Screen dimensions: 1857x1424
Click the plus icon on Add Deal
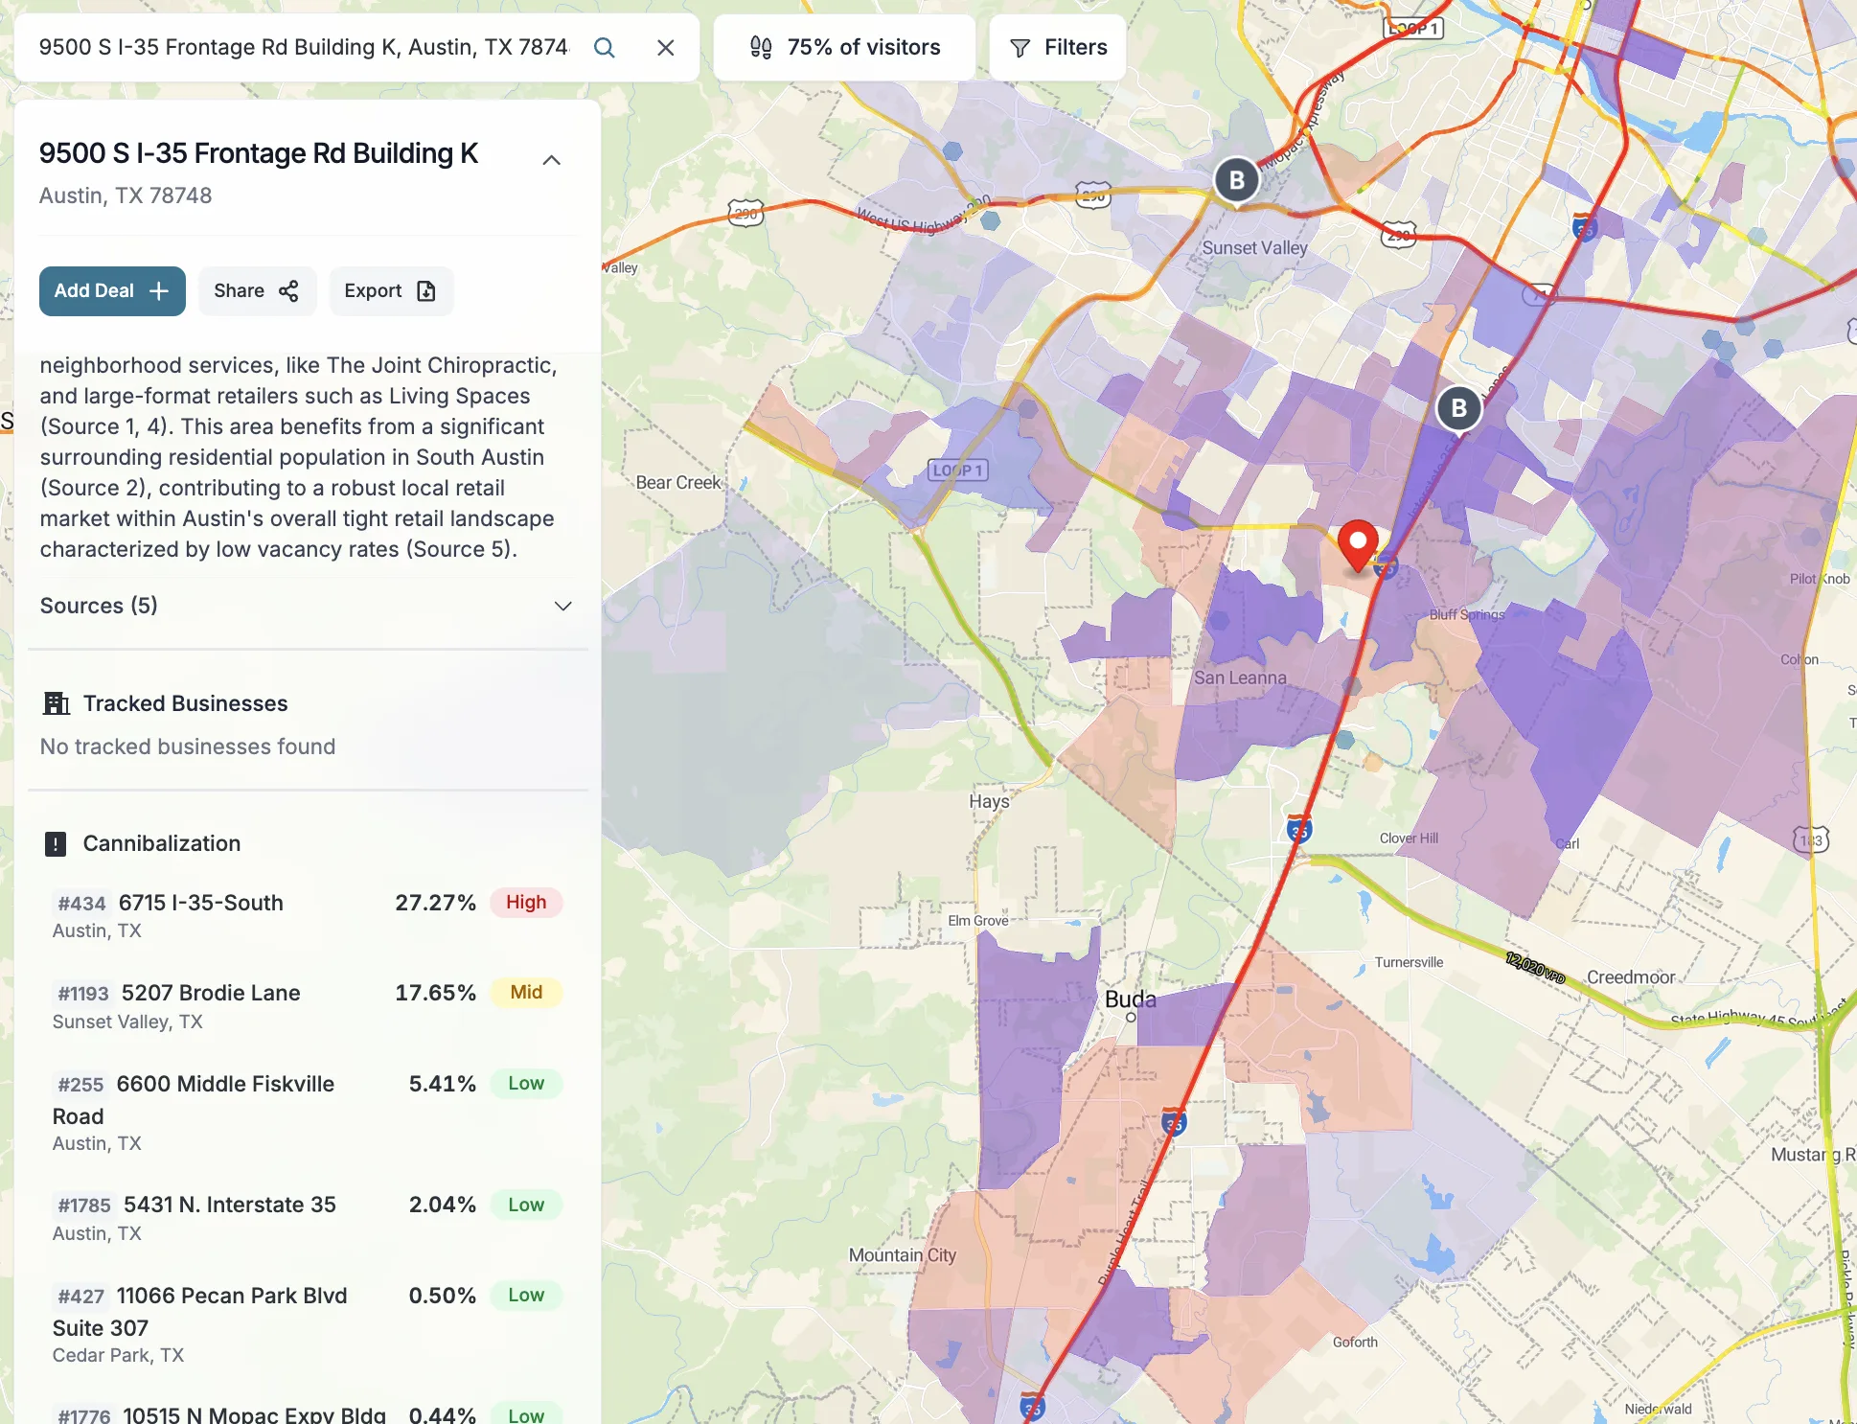(159, 291)
